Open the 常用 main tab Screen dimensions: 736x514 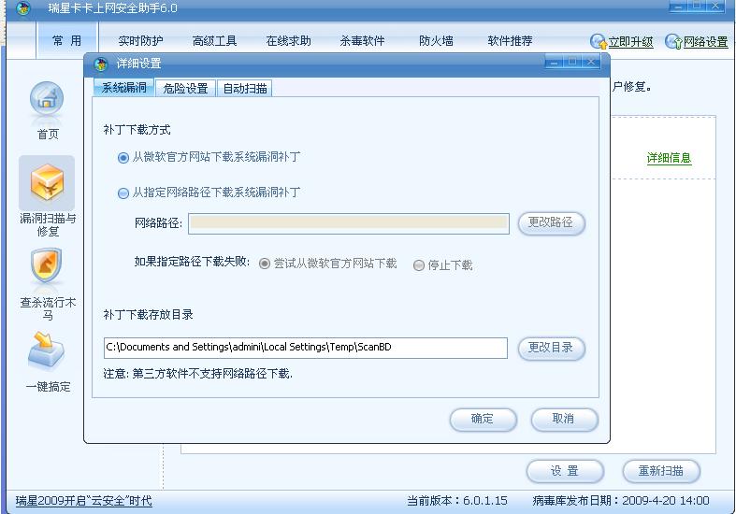point(66,41)
